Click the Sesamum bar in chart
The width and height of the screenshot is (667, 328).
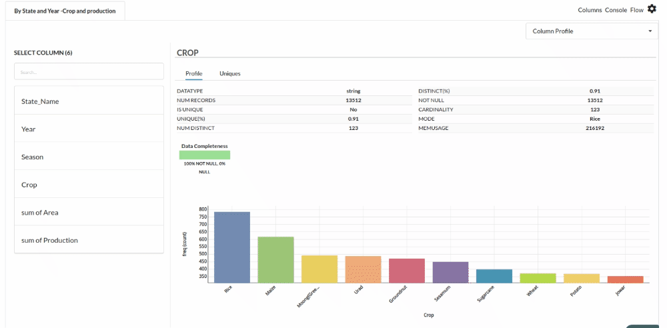[450, 272]
